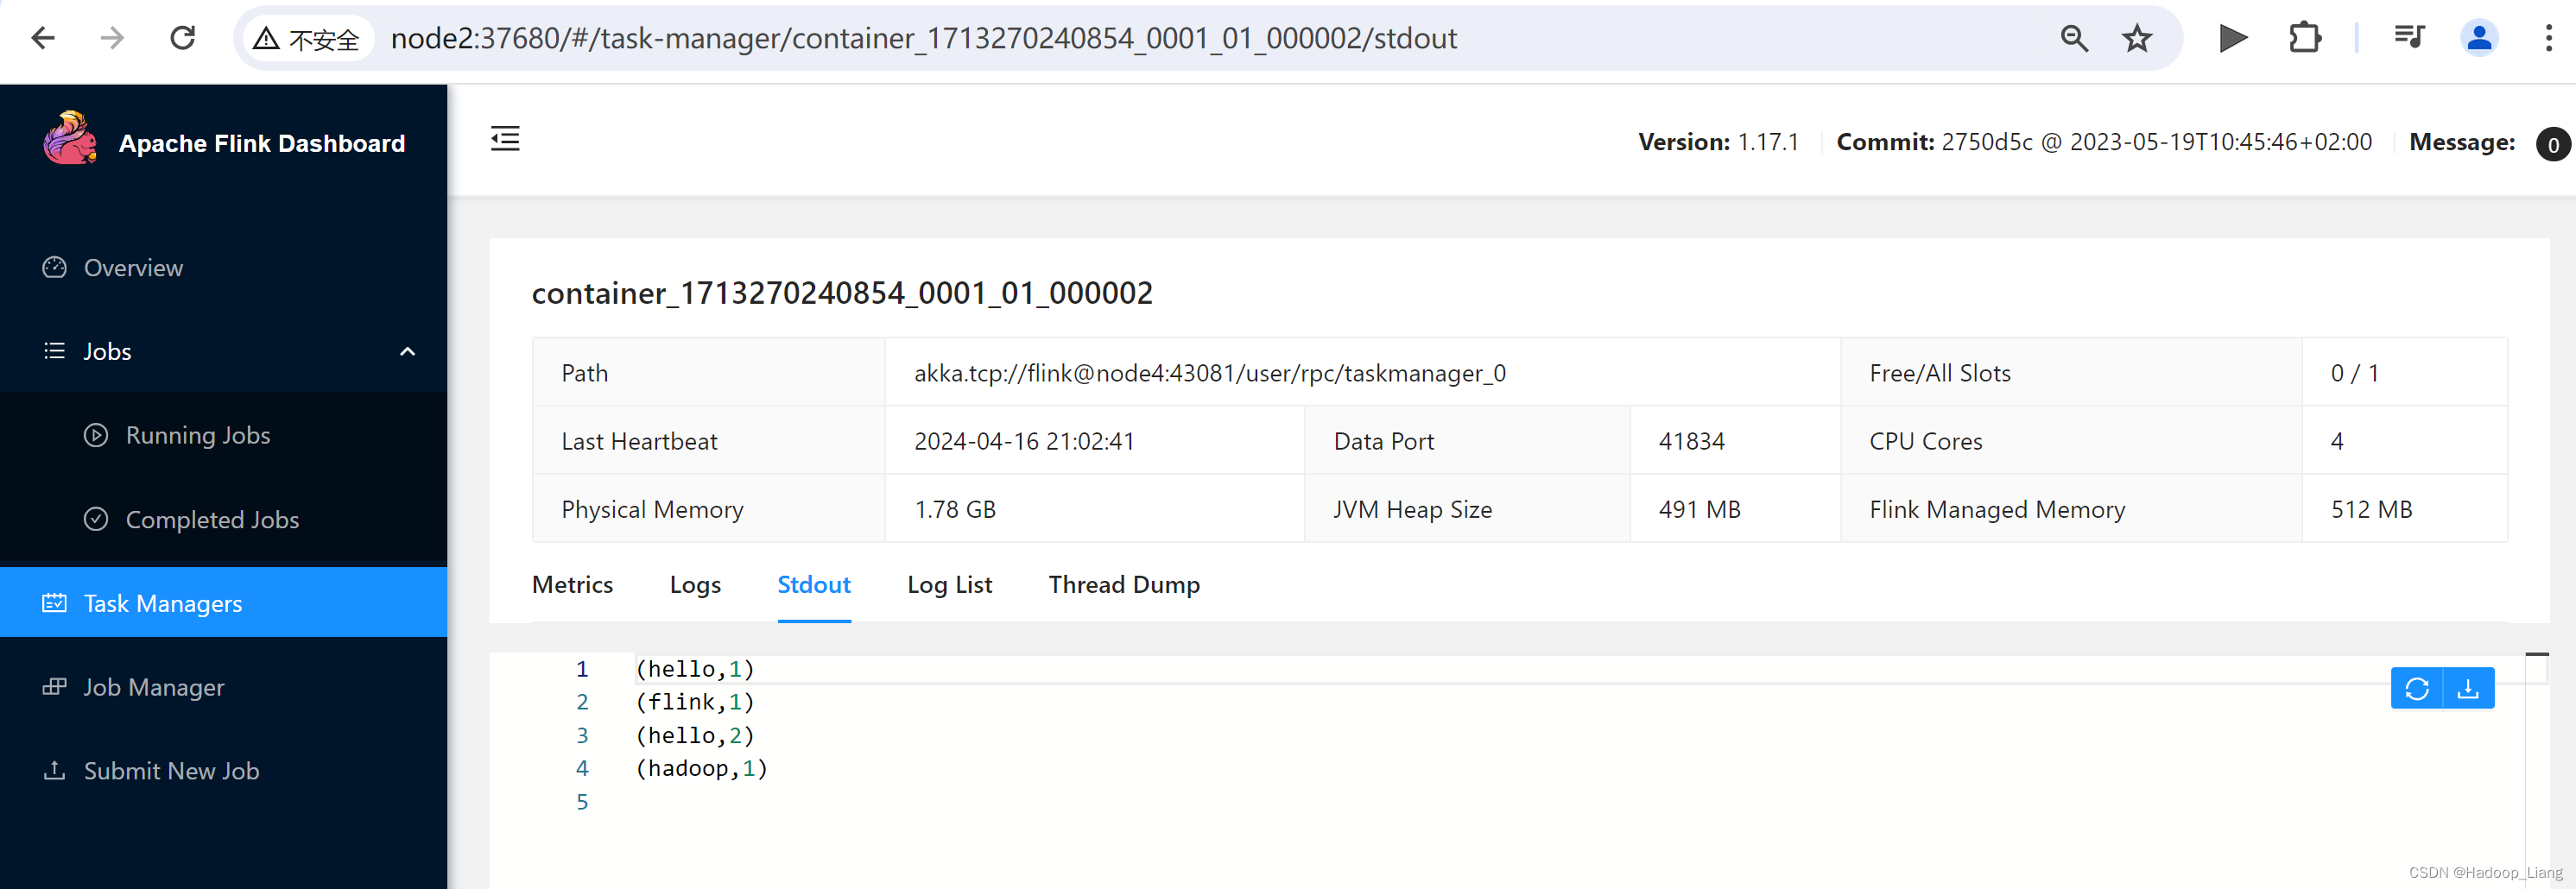Click the Data Port value 41834
This screenshot has height=889, width=2576.
(x=1691, y=441)
